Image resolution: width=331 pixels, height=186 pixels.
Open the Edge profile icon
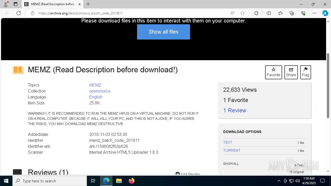point(6,4)
